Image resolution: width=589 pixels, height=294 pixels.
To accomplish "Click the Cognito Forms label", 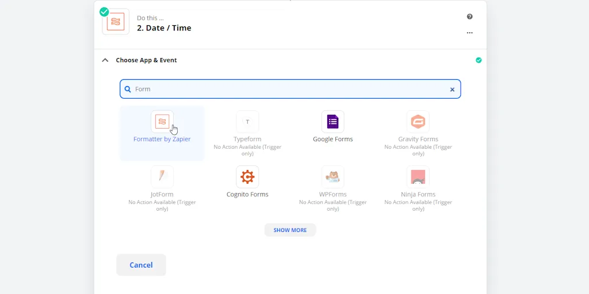I will point(247,194).
